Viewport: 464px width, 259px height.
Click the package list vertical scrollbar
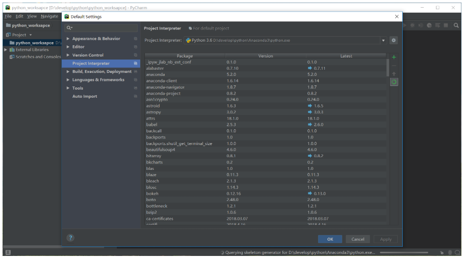(x=388, y=68)
